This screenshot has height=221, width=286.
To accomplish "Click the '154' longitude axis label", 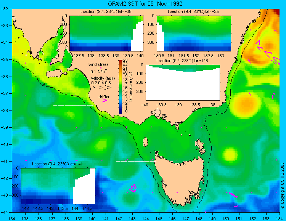I will [x=280, y=218].
